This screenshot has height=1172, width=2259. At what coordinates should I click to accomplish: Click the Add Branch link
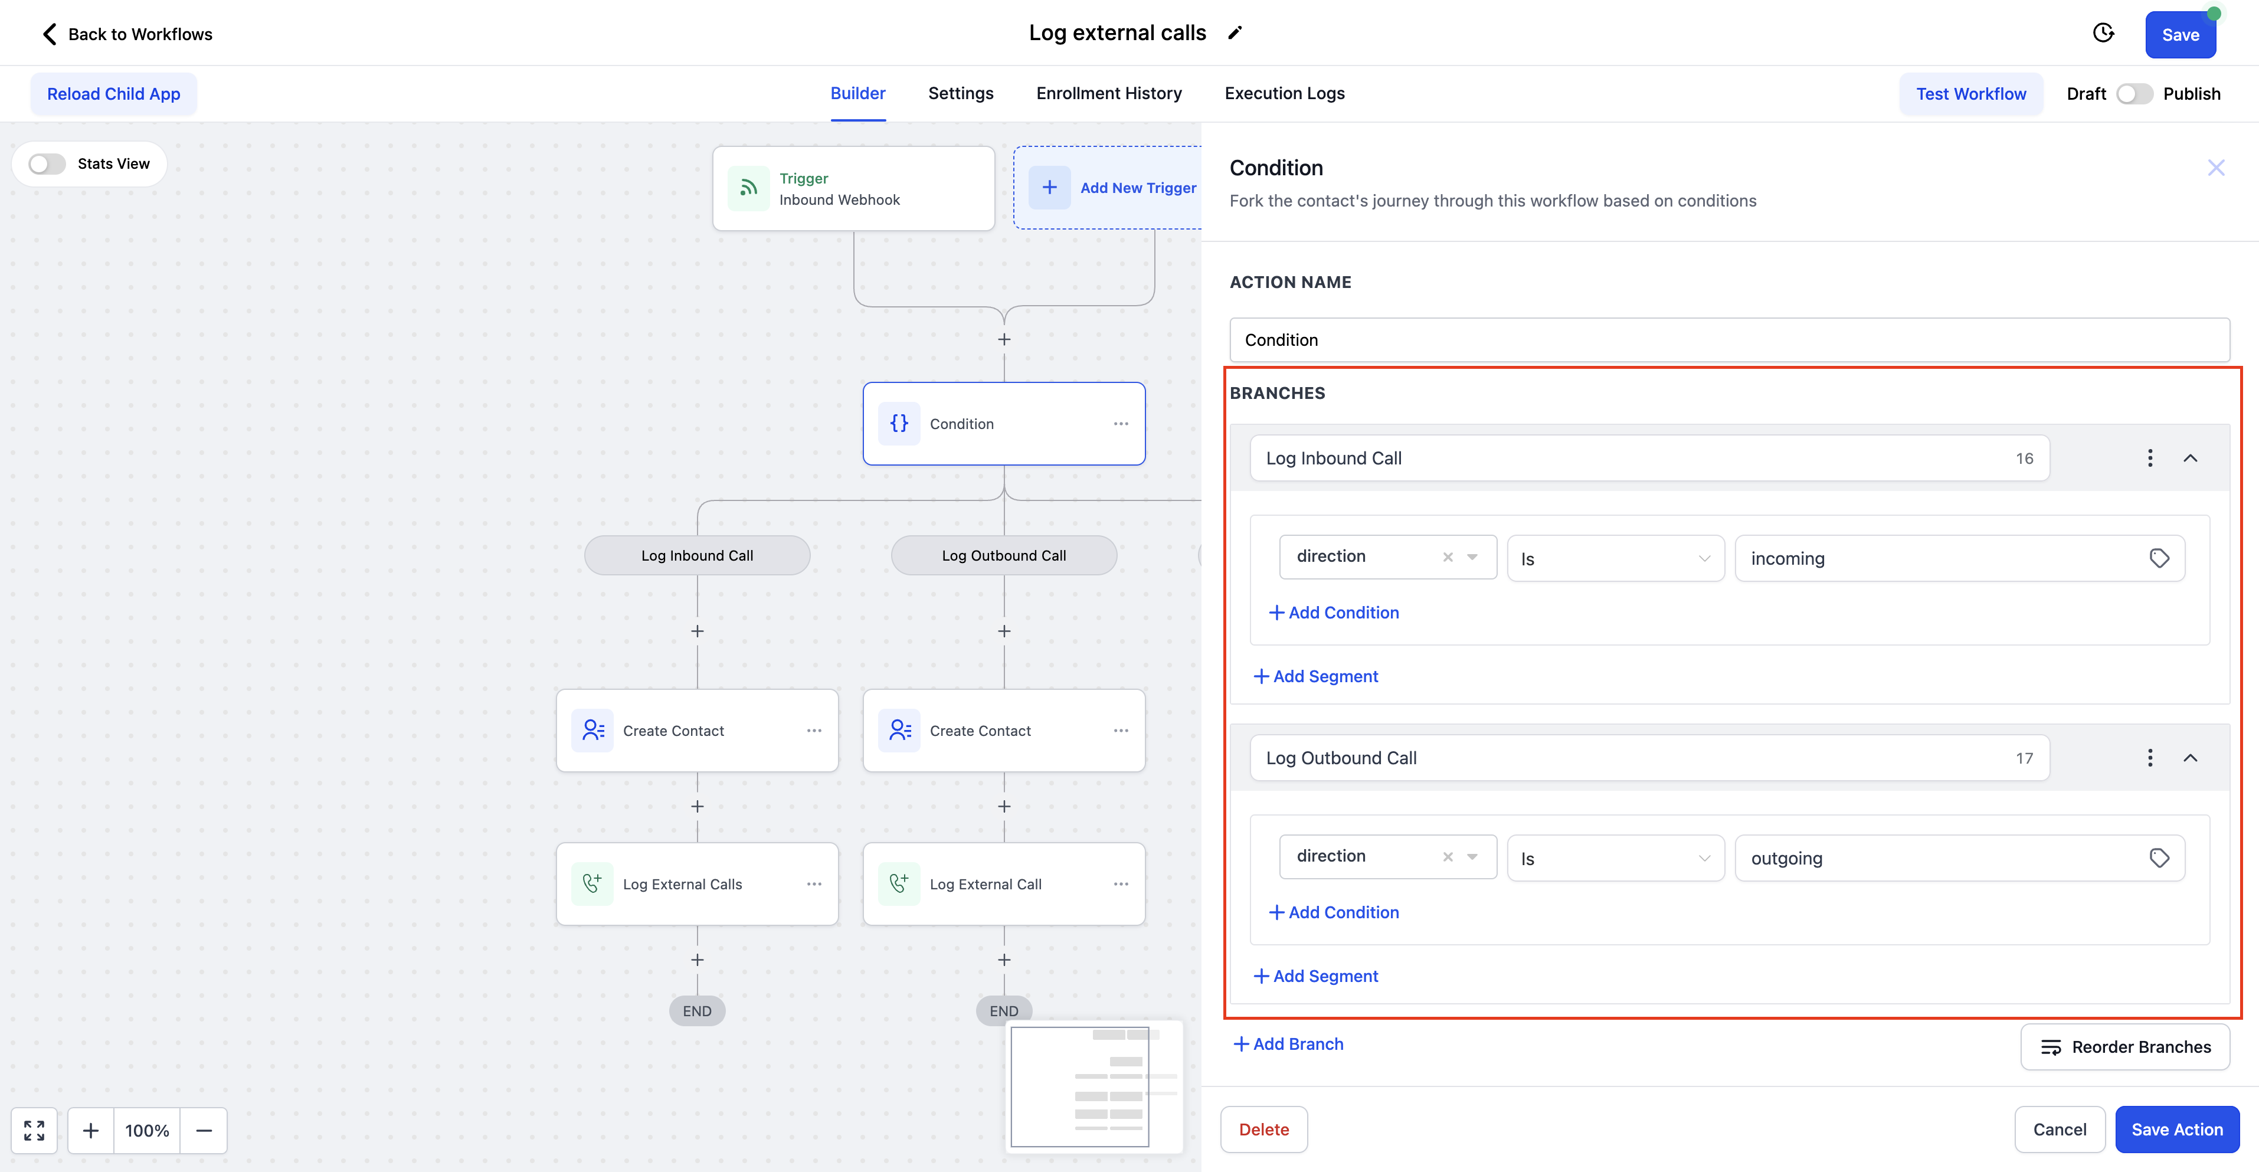(x=1288, y=1044)
